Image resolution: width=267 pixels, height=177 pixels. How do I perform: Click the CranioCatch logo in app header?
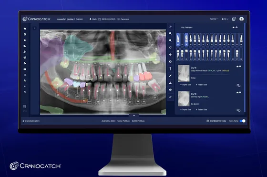coord(36,19)
